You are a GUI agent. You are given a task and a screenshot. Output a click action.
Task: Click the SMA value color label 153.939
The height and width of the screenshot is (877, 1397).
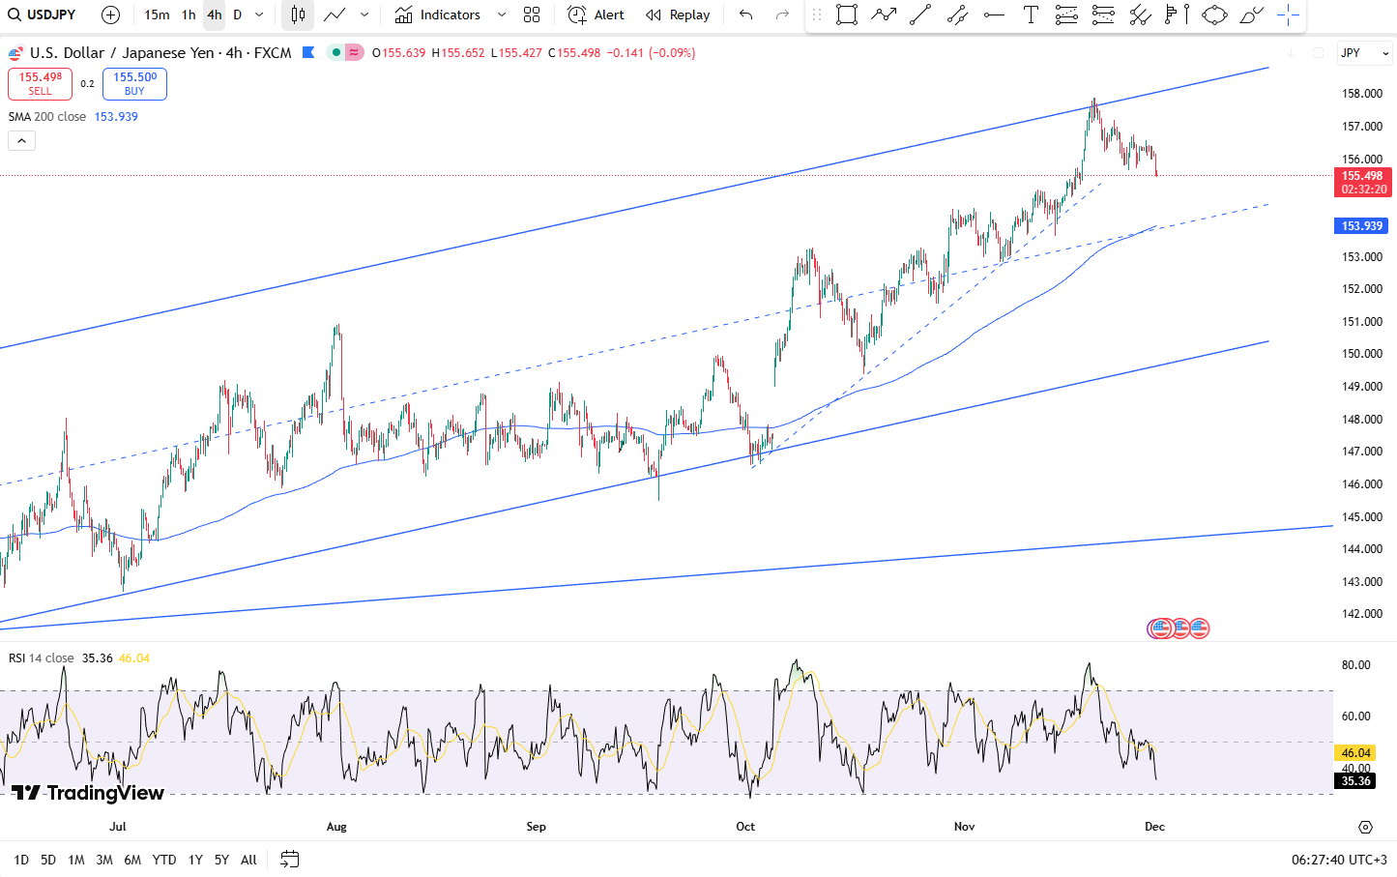(x=116, y=116)
